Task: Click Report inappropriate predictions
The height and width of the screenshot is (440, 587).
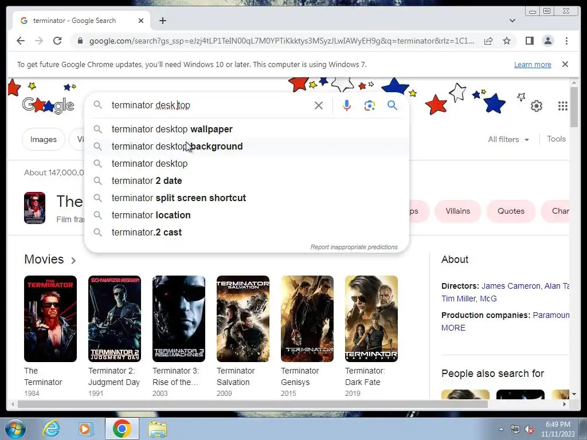Action: pos(354,247)
